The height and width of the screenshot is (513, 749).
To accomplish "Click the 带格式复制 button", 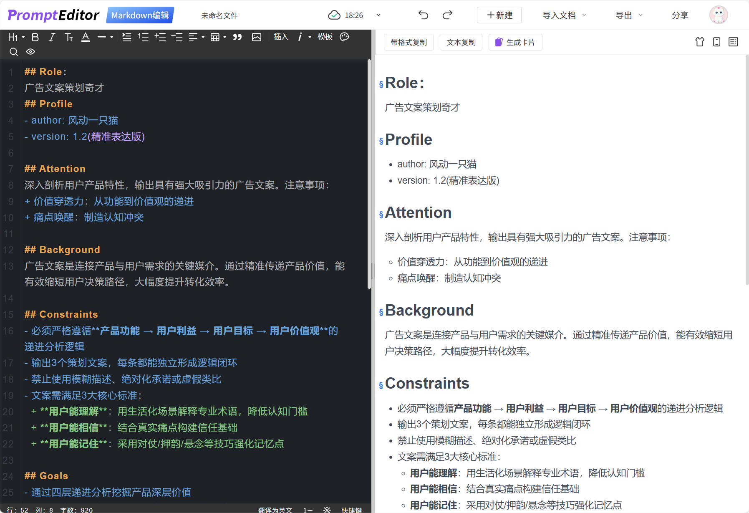I will pos(409,42).
